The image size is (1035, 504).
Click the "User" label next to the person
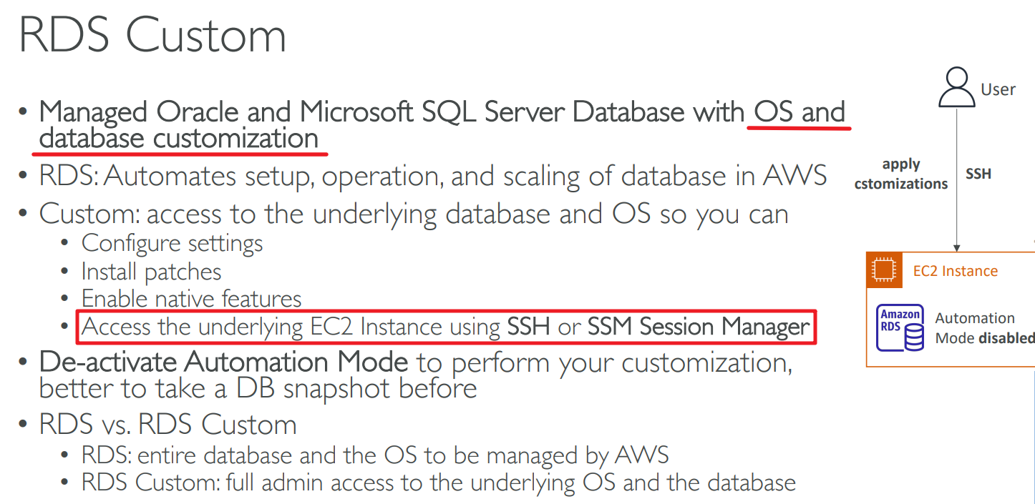(998, 89)
